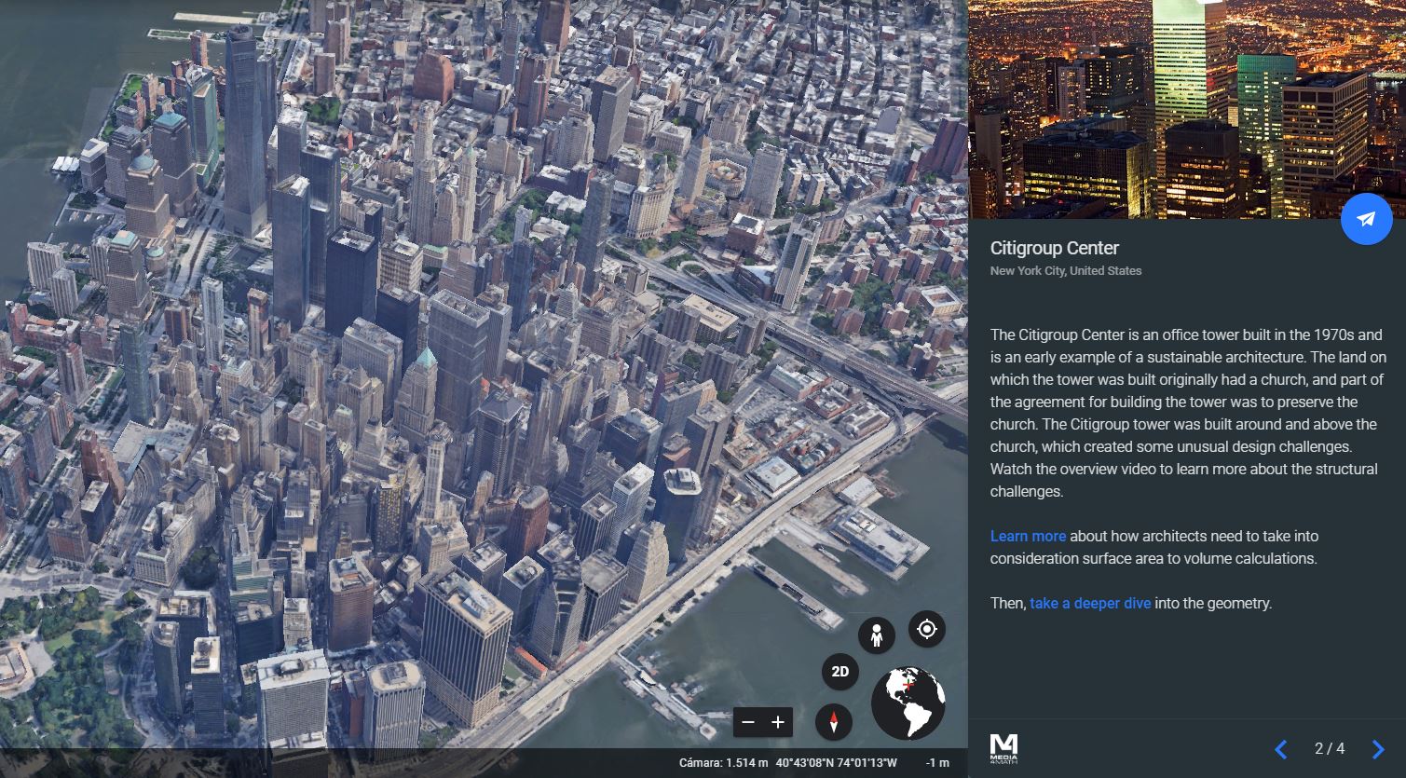This screenshot has height=778, width=1406.
Task: Click the locate-my-position target icon
Action: point(926,629)
